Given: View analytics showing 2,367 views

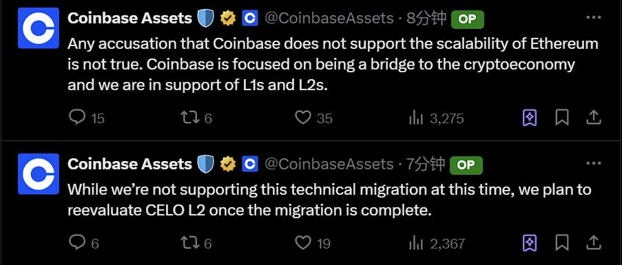Looking at the screenshot, I should point(416,243).
